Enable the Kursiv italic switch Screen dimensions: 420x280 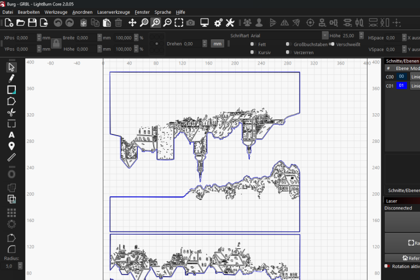click(252, 52)
